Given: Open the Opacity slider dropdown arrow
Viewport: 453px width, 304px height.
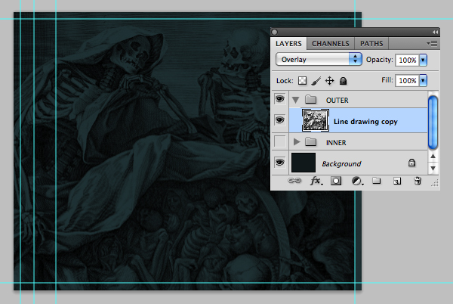Looking at the screenshot, I should coord(423,60).
